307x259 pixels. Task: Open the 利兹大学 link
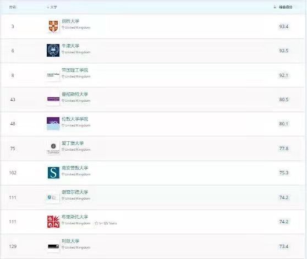click(70, 241)
